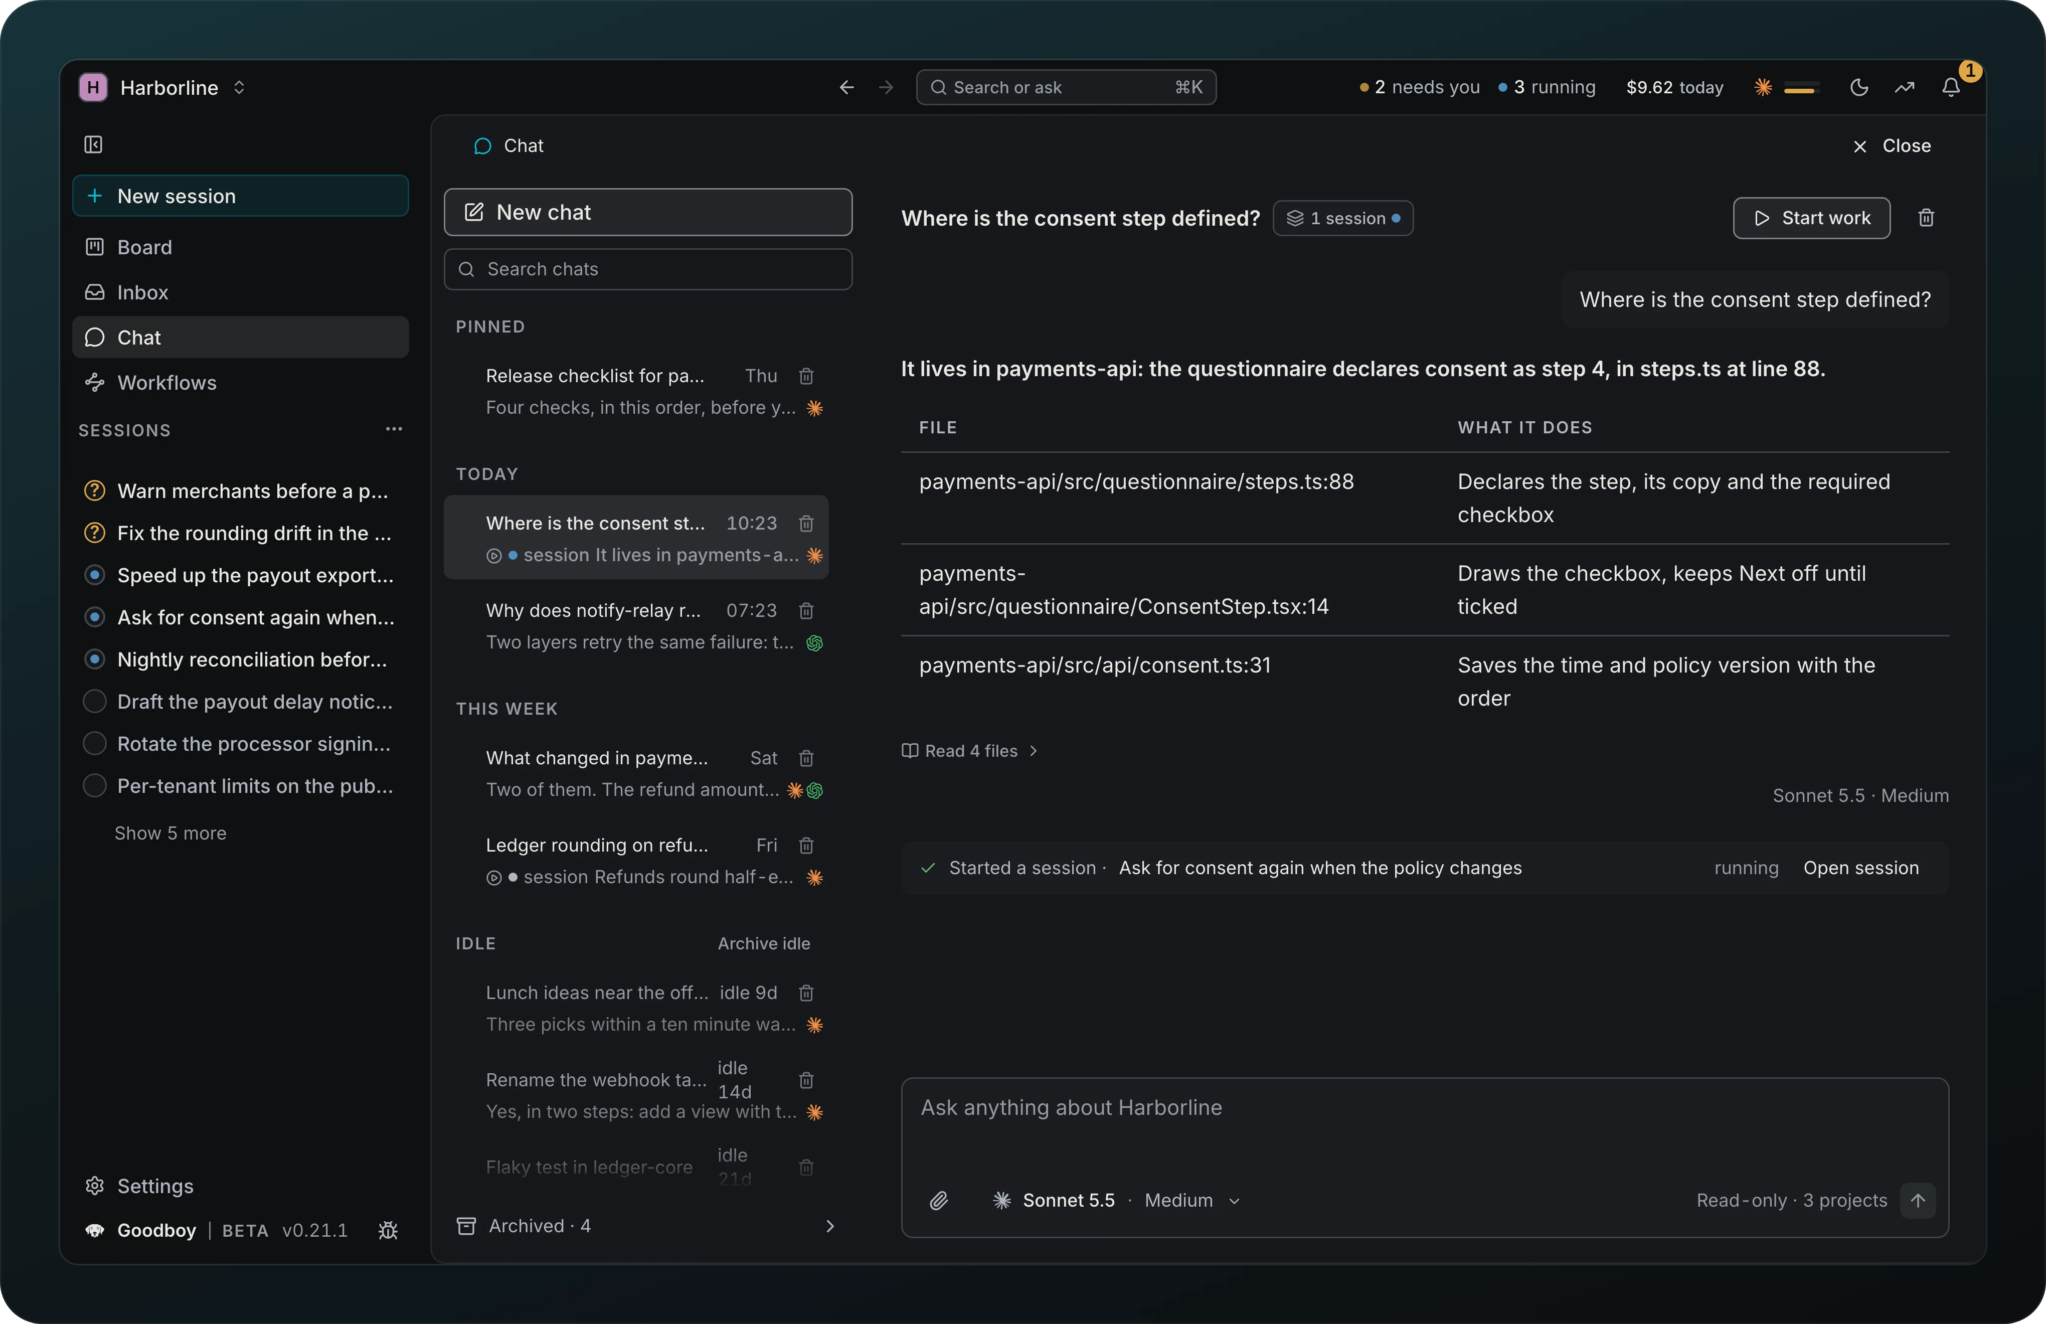Show 5 more sessions
2046x1324 pixels.
click(x=170, y=834)
